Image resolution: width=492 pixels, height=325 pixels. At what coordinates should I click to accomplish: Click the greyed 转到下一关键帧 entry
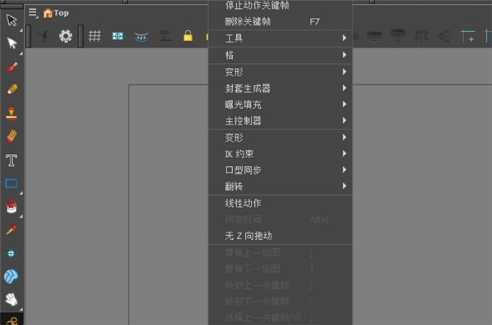coord(280,301)
